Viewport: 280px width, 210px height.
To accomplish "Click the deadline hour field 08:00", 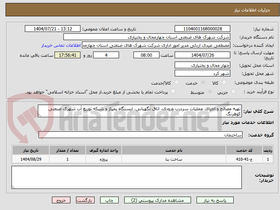I will click(146, 55).
